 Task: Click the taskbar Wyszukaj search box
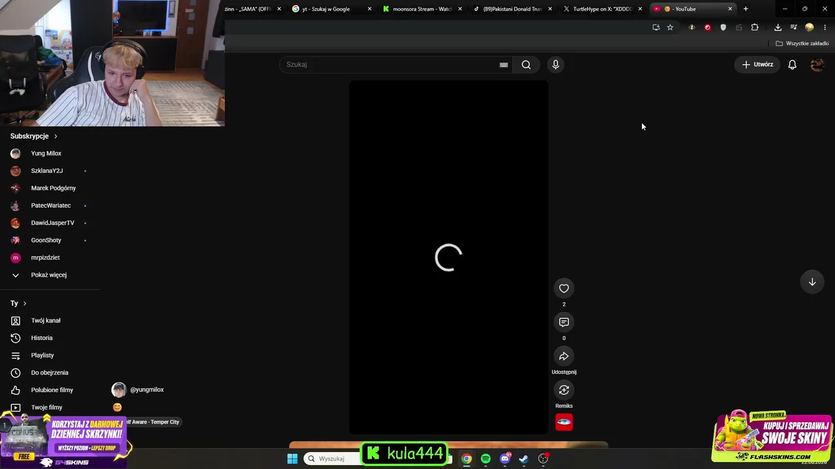pos(333,459)
